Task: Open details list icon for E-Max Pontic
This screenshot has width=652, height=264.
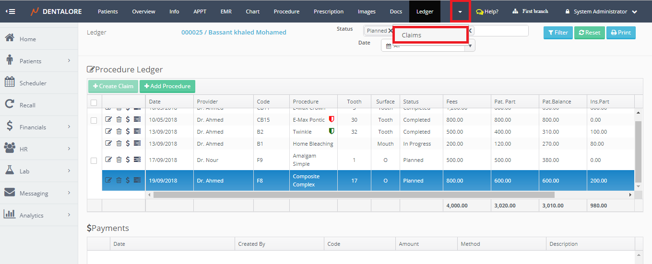Action: coord(137,120)
